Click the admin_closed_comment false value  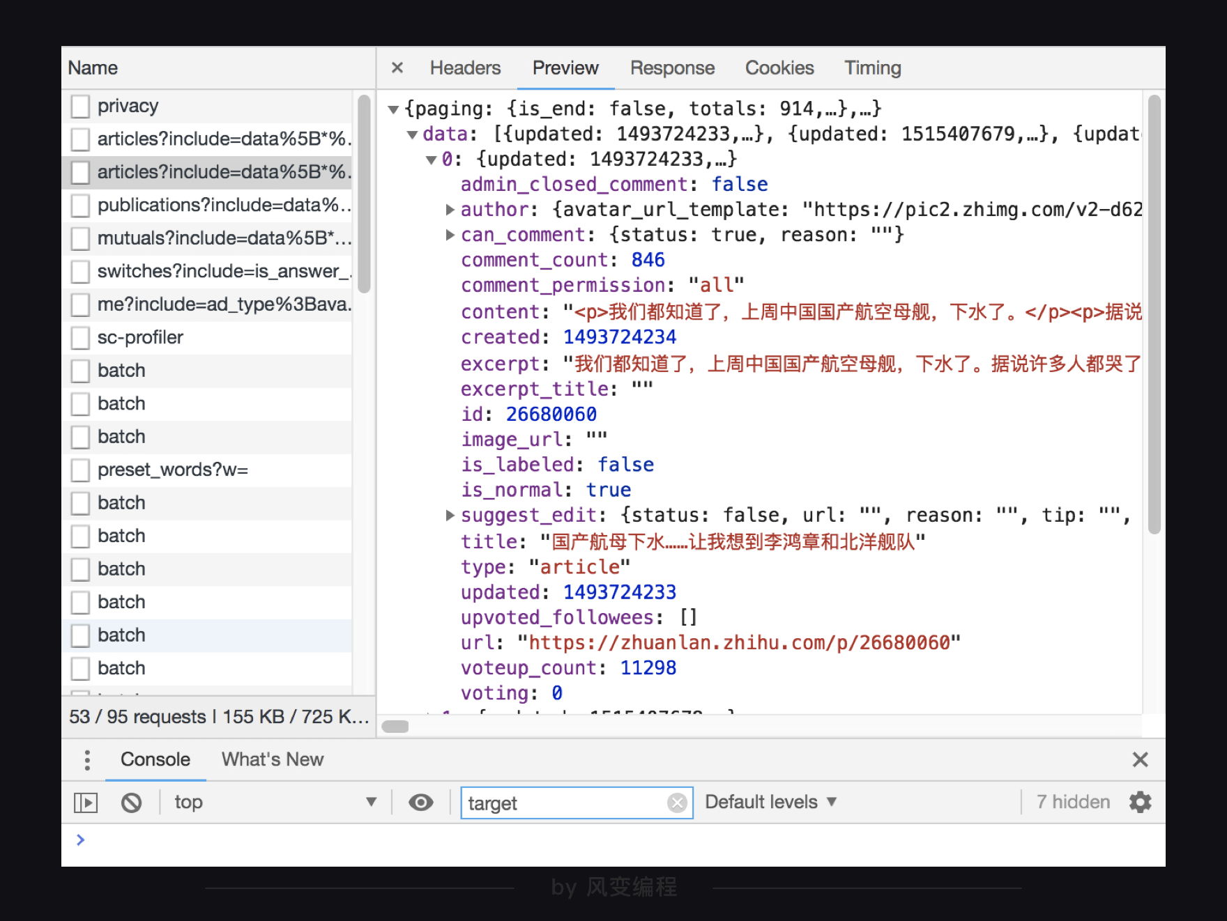coord(739,184)
